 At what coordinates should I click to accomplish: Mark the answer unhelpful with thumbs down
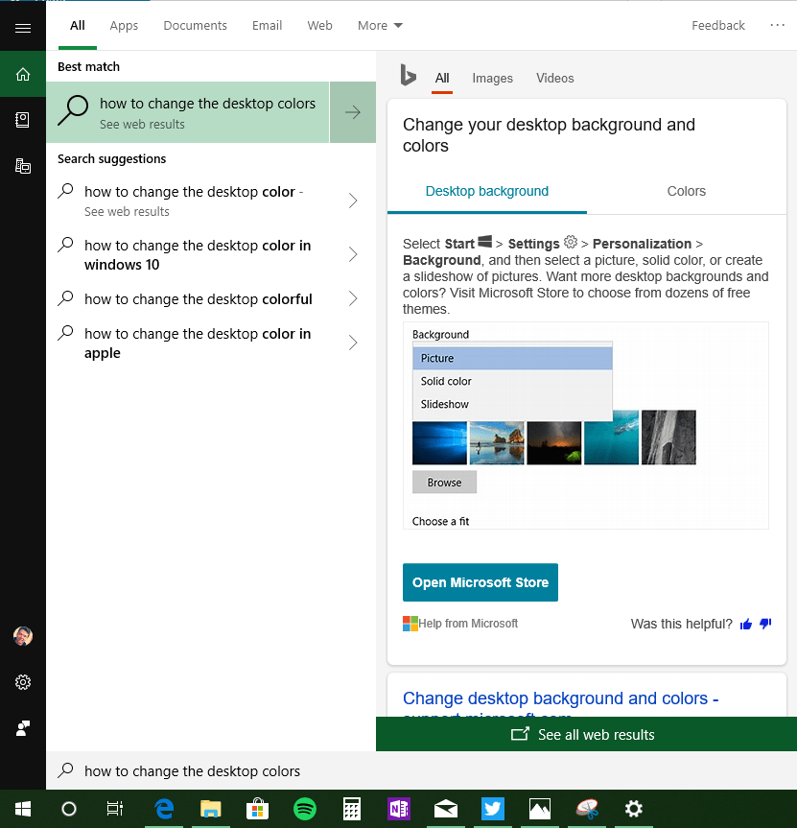click(764, 624)
